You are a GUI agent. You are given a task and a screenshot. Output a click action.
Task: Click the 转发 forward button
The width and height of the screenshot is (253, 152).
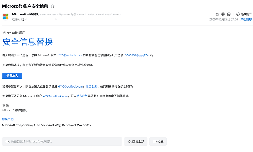click(158, 141)
